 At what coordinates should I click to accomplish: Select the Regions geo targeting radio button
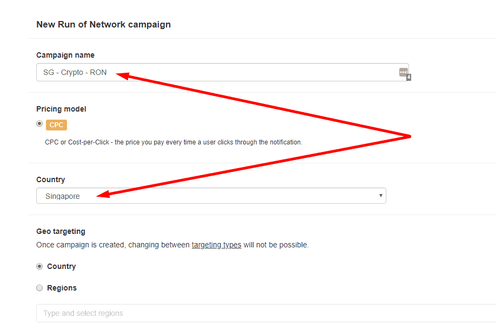[39, 288]
